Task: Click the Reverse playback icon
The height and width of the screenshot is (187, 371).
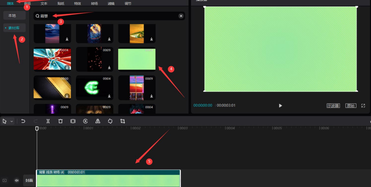Action: pos(85,121)
